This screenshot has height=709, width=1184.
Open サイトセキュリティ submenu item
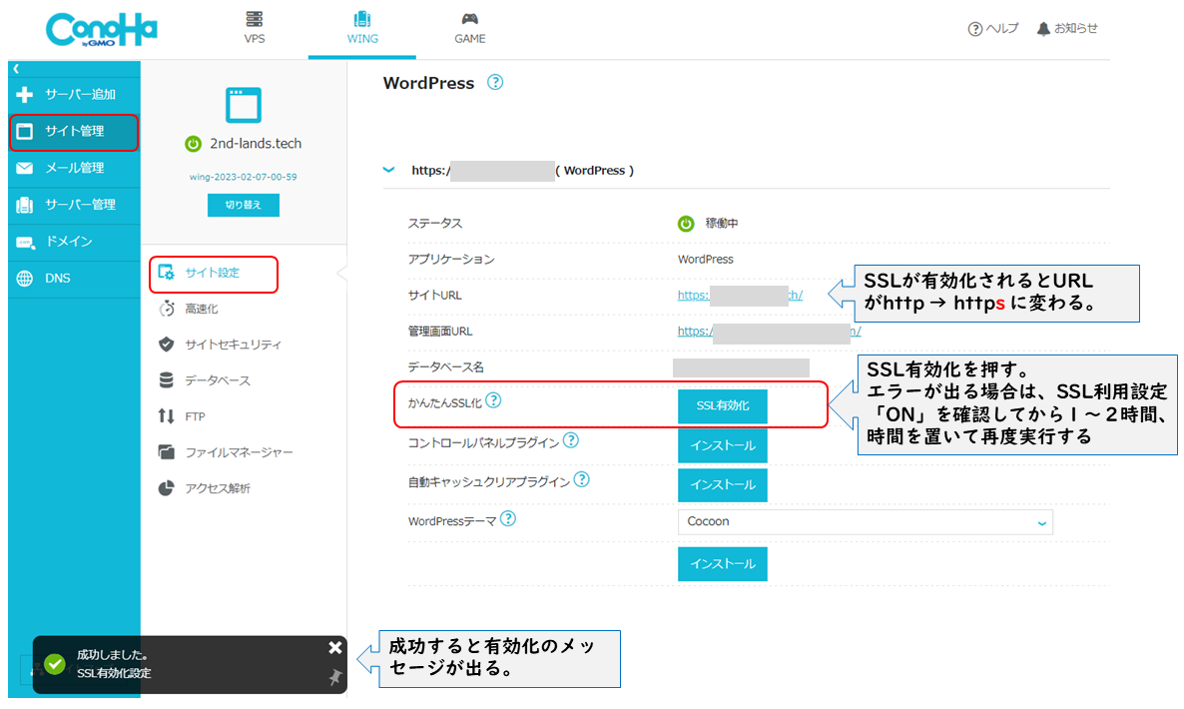click(x=220, y=345)
